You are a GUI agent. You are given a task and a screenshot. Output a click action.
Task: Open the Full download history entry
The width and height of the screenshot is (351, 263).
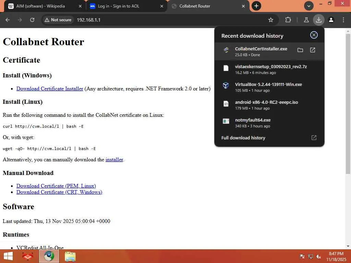pyautogui.click(x=269, y=138)
